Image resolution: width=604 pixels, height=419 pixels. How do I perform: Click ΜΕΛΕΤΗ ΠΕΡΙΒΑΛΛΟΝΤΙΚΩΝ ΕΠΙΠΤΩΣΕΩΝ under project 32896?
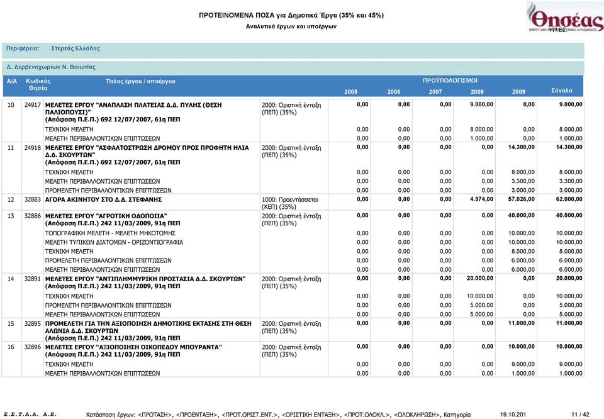tap(103, 374)
